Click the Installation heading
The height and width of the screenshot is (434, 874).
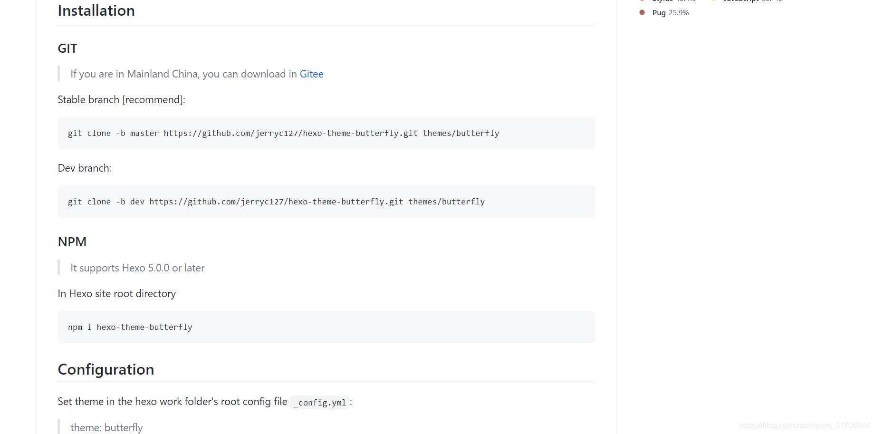click(96, 10)
